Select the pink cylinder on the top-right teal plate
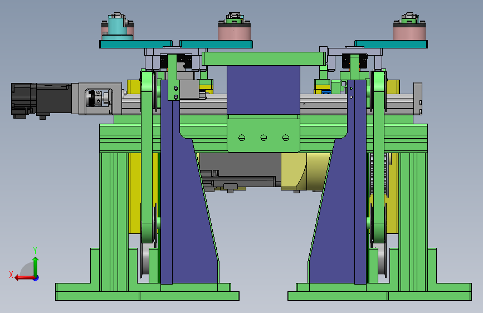The width and height of the screenshot is (483, 313). (x=409, y=32)
